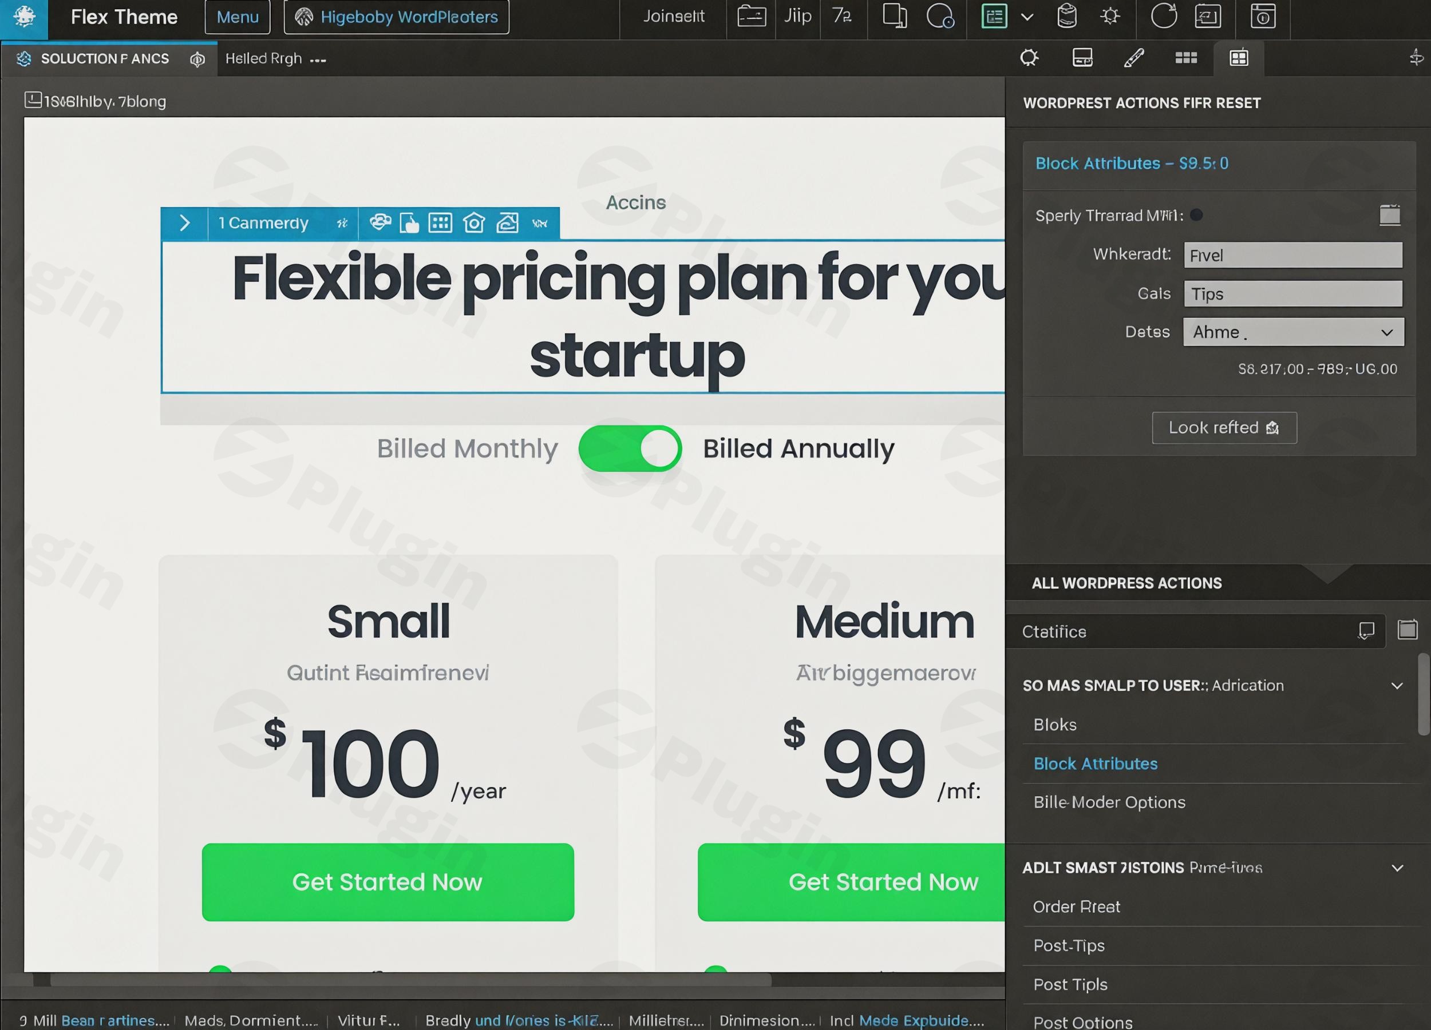Select Post Tipls in actions list

pos(1070,985)
